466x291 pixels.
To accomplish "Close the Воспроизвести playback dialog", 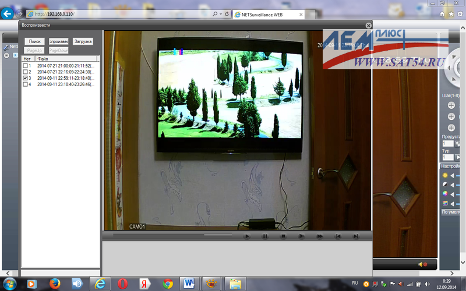I will pos(368,26).
